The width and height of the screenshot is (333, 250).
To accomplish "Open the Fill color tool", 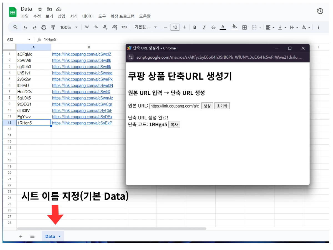I will point(235,27).
